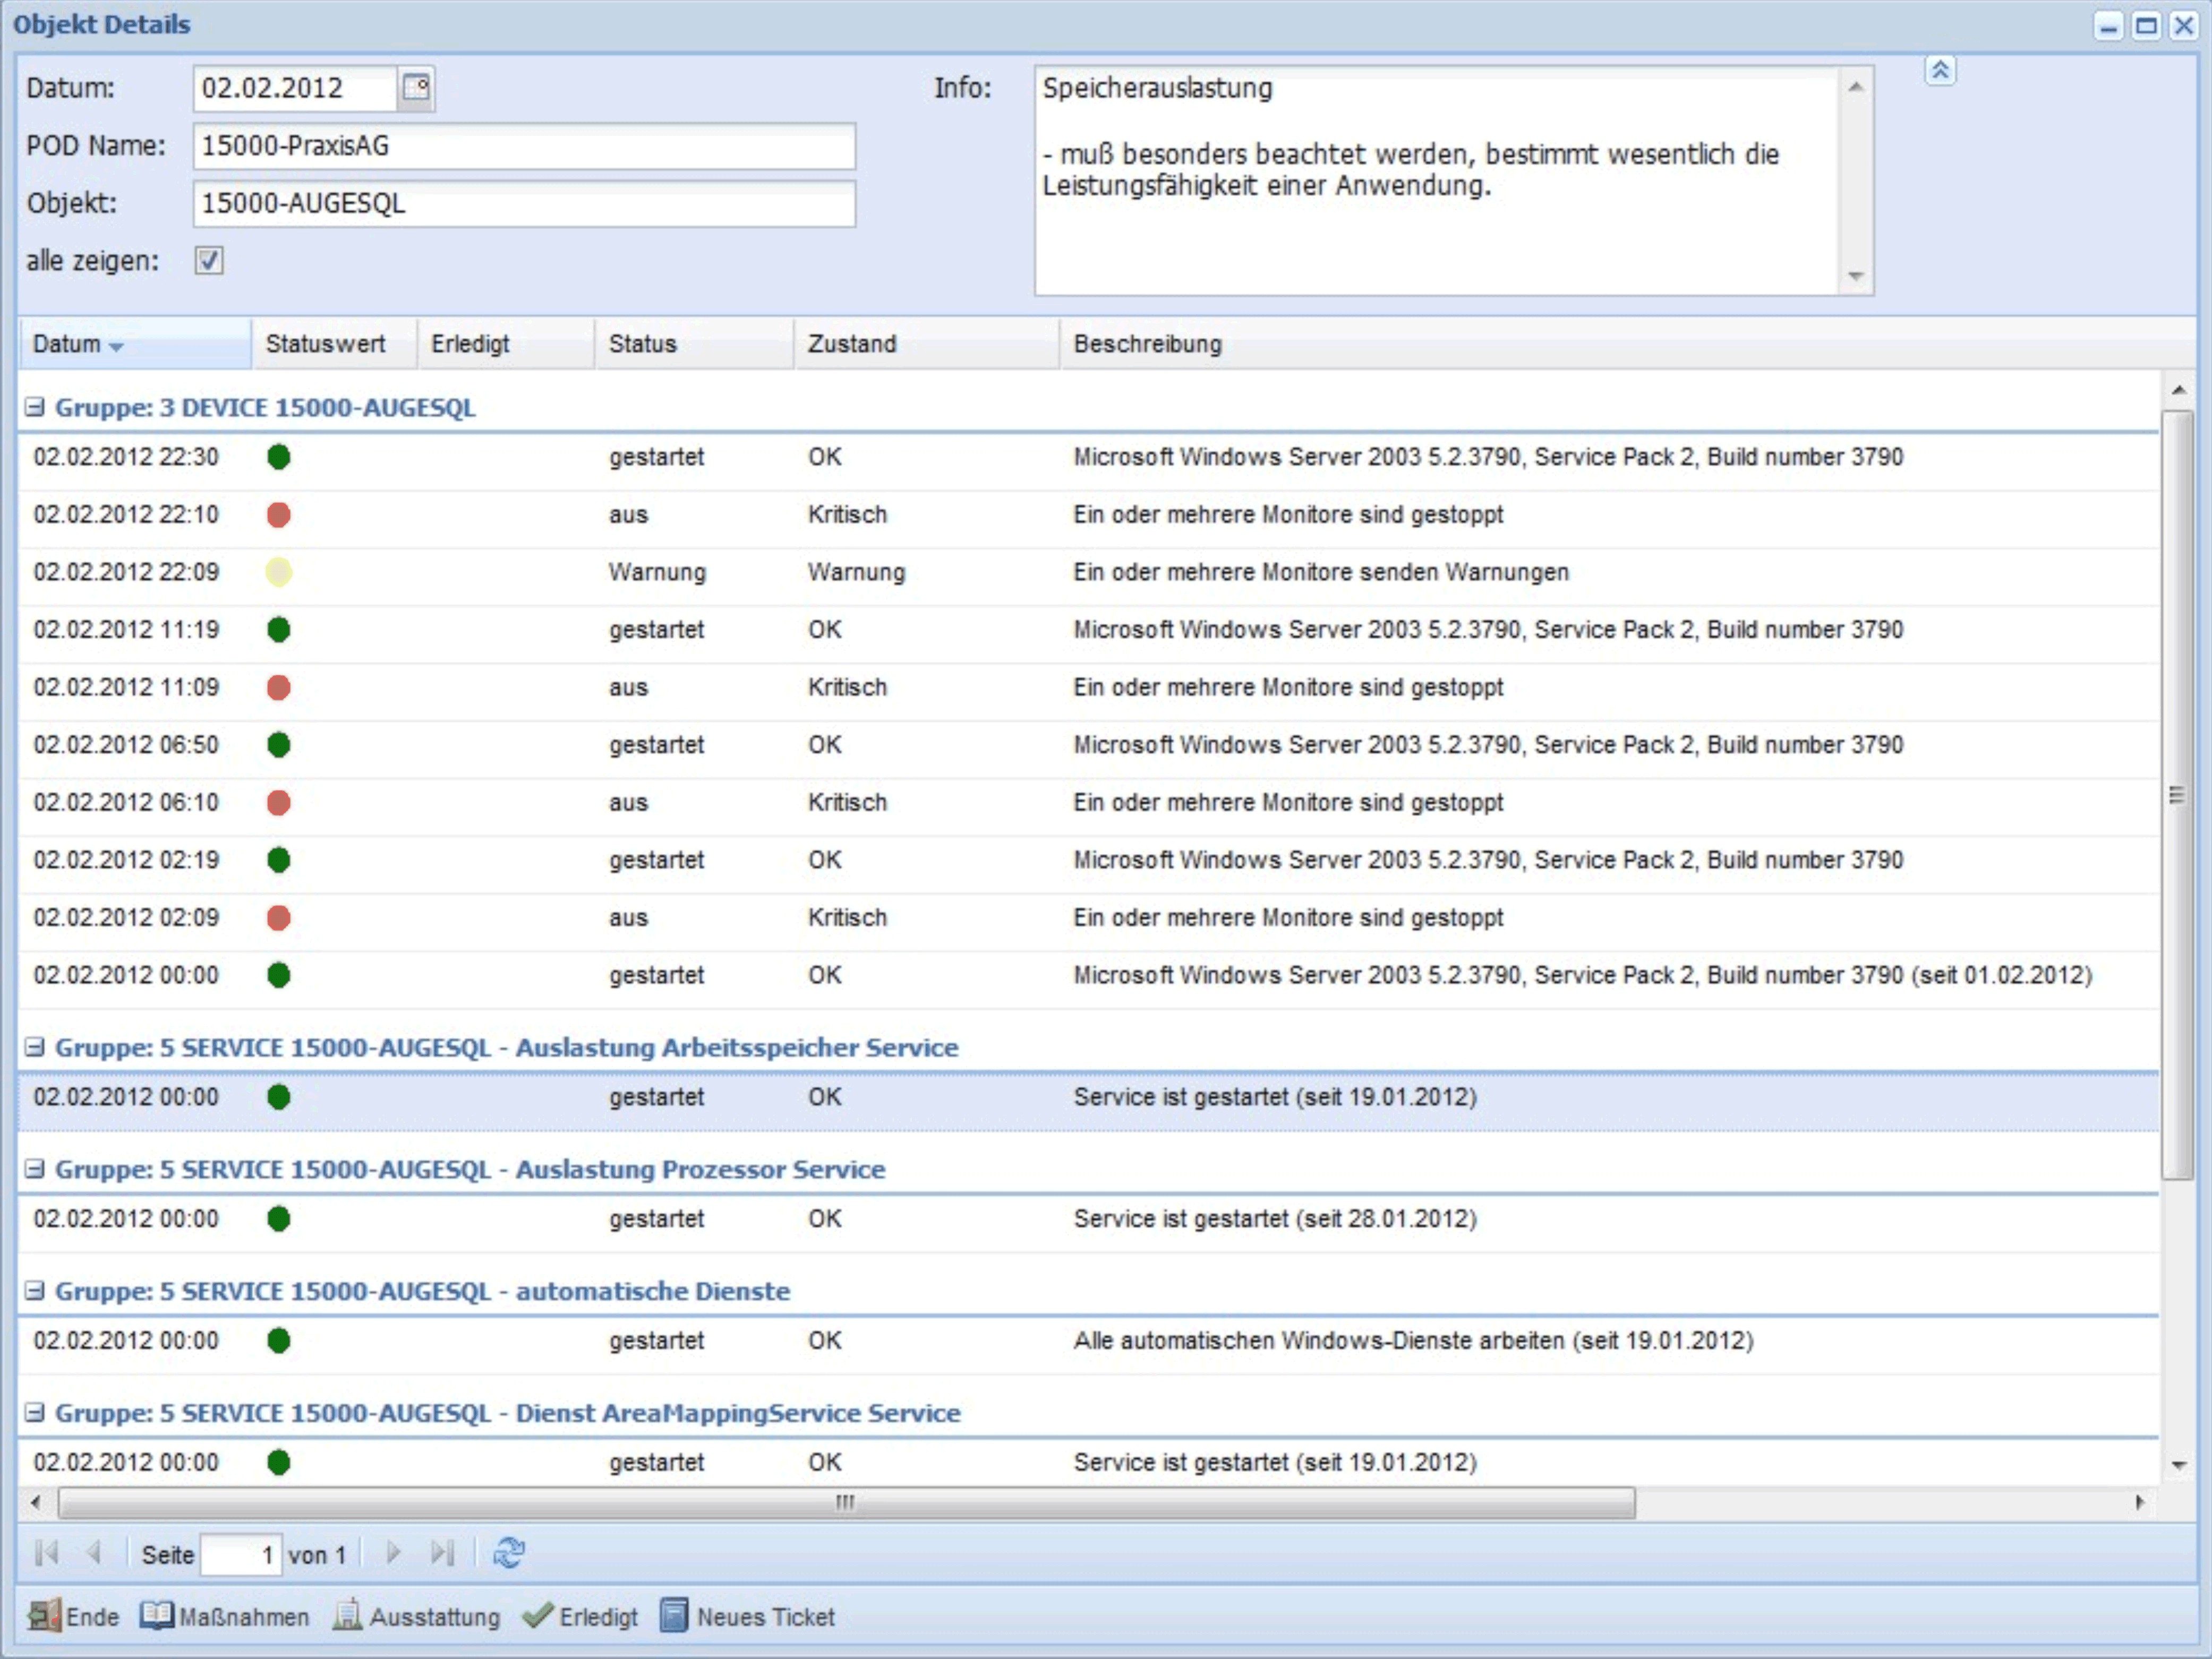Open the Maßnahmen book button
The height and width of the screenshot is (1659, 2212).
point(225,1616)
